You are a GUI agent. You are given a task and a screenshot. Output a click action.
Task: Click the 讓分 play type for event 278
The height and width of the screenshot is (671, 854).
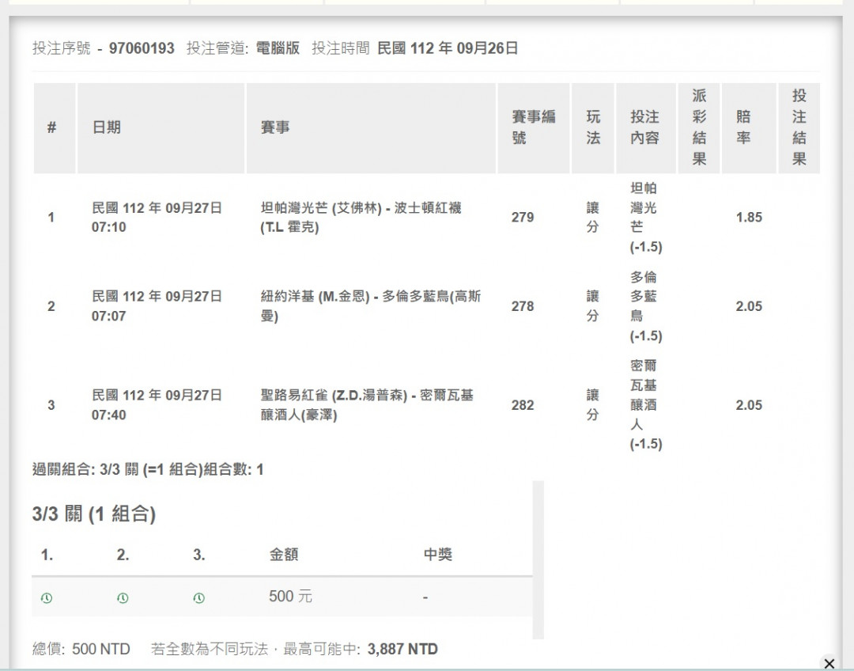[x=592, y=305]
